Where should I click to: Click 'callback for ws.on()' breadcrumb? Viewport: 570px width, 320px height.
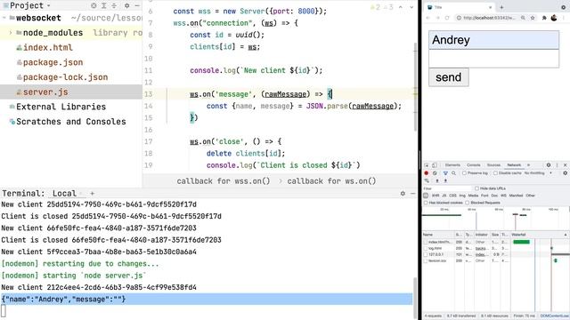331,181
